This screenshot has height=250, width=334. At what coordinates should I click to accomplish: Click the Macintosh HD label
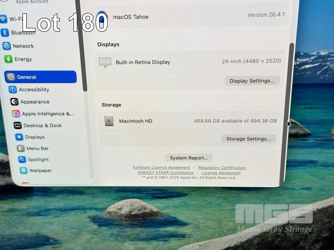click(136, 121)
